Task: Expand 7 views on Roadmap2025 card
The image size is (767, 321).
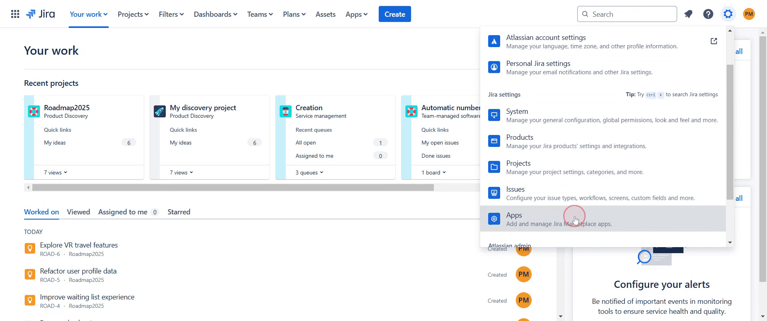Action: (x=56, y=172)
